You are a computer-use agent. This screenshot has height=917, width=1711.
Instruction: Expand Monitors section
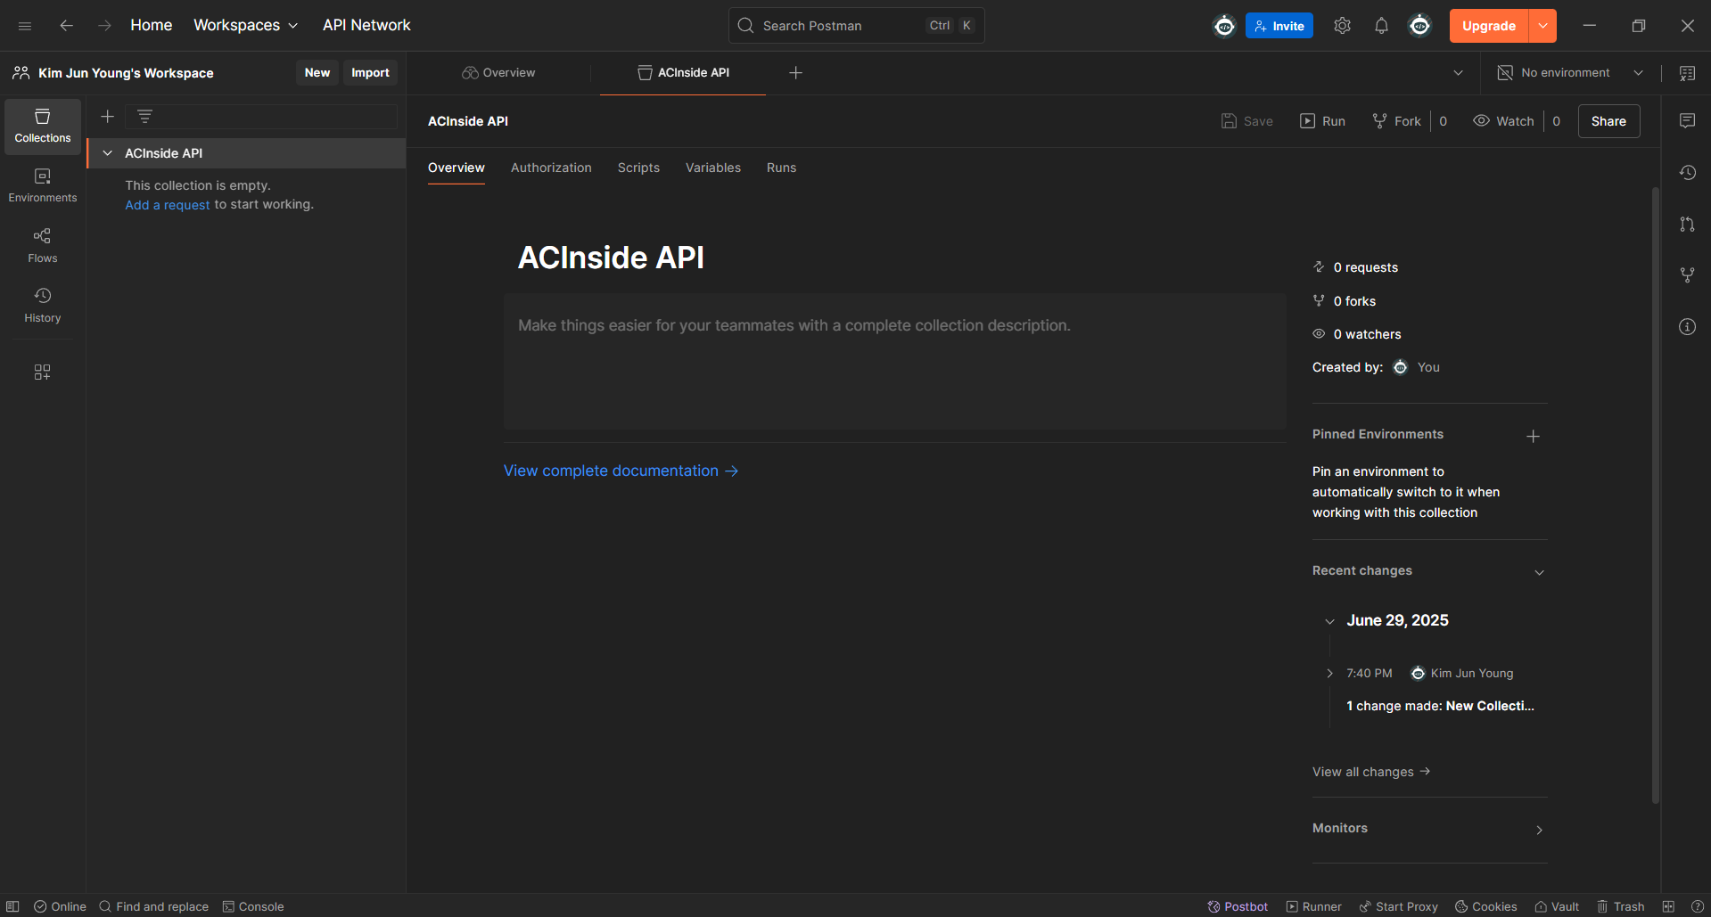coord(1539,830)
